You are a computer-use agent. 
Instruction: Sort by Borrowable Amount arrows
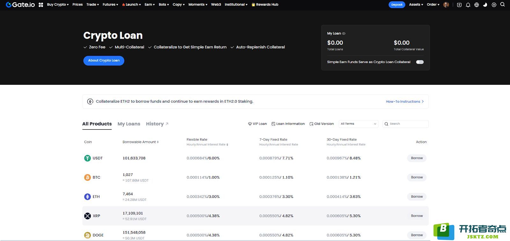point(158,142)
